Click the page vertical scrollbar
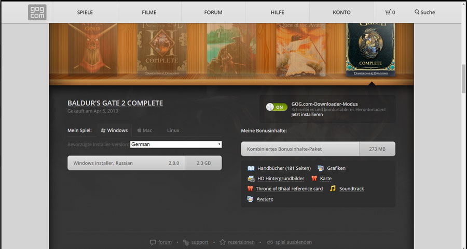Screen dimensions: 467x249 coord(464,79)
